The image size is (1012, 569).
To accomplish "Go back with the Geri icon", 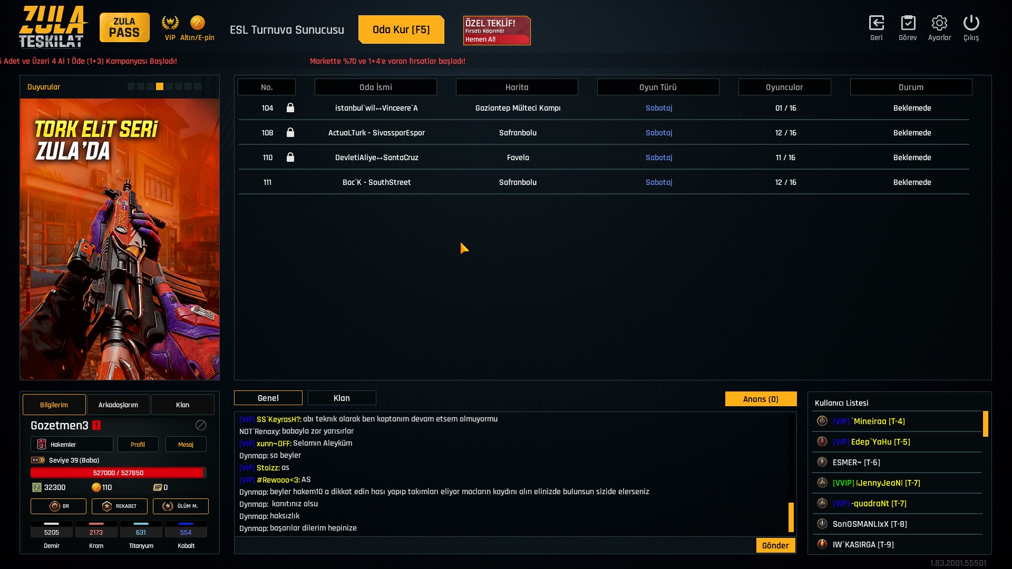I will pyautogui.click(x=876, y=23).
